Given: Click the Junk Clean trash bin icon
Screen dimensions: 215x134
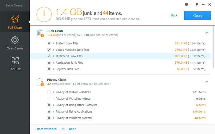Looking at the screenshot, I should coord(40,33).
